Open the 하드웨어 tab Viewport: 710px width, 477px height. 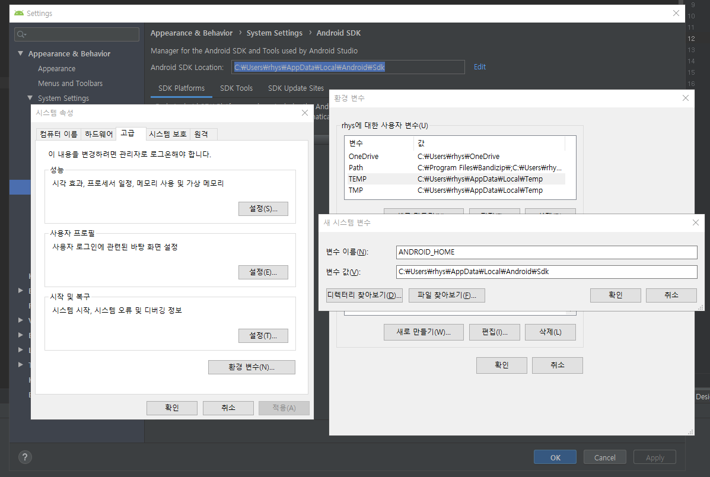(x=98, y=134)
